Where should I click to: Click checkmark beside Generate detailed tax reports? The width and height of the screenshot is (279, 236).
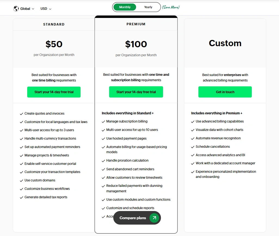21,197
